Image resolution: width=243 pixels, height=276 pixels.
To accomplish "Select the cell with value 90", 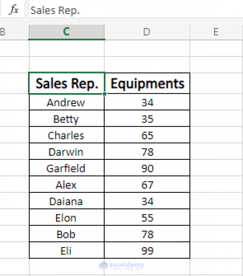I will pyautogui.click(x=146, y=168).
